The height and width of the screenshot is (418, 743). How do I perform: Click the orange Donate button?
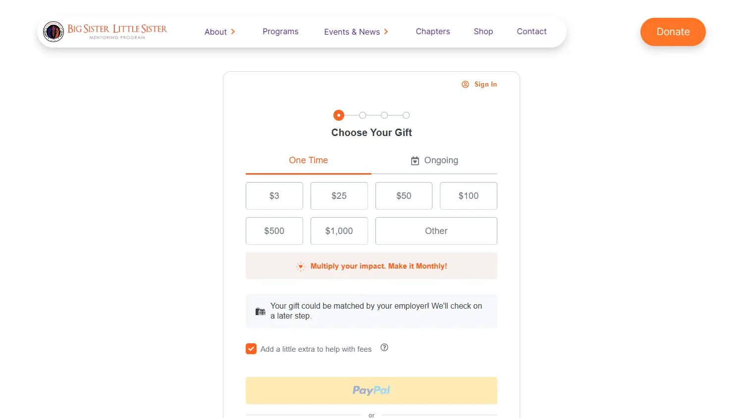coord(673,32)
